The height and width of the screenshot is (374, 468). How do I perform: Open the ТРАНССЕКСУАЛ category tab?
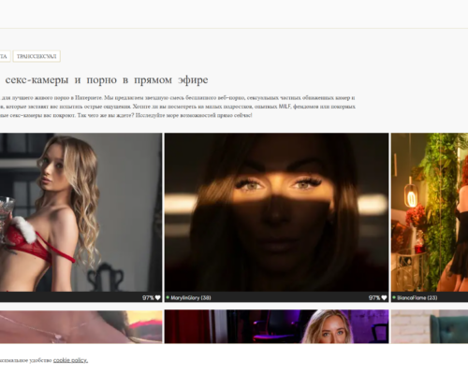[37, 56]
